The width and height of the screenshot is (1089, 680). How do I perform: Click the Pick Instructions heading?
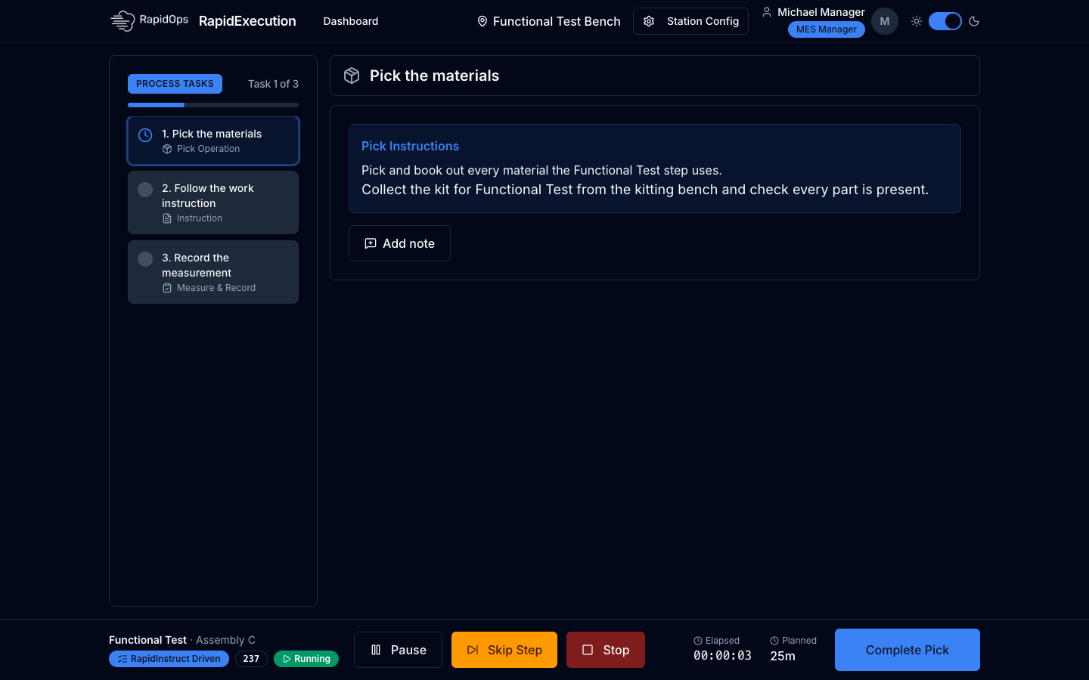tap(410, 146)
